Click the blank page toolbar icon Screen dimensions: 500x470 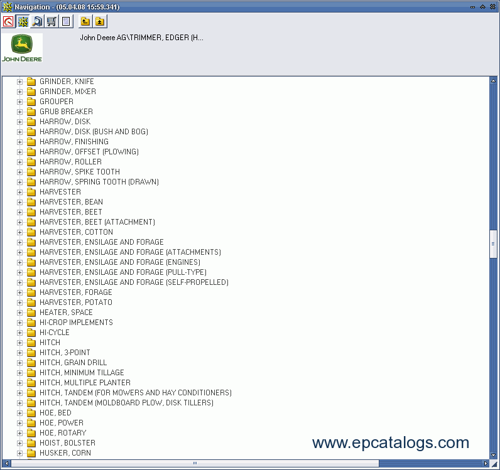(66, 22)
